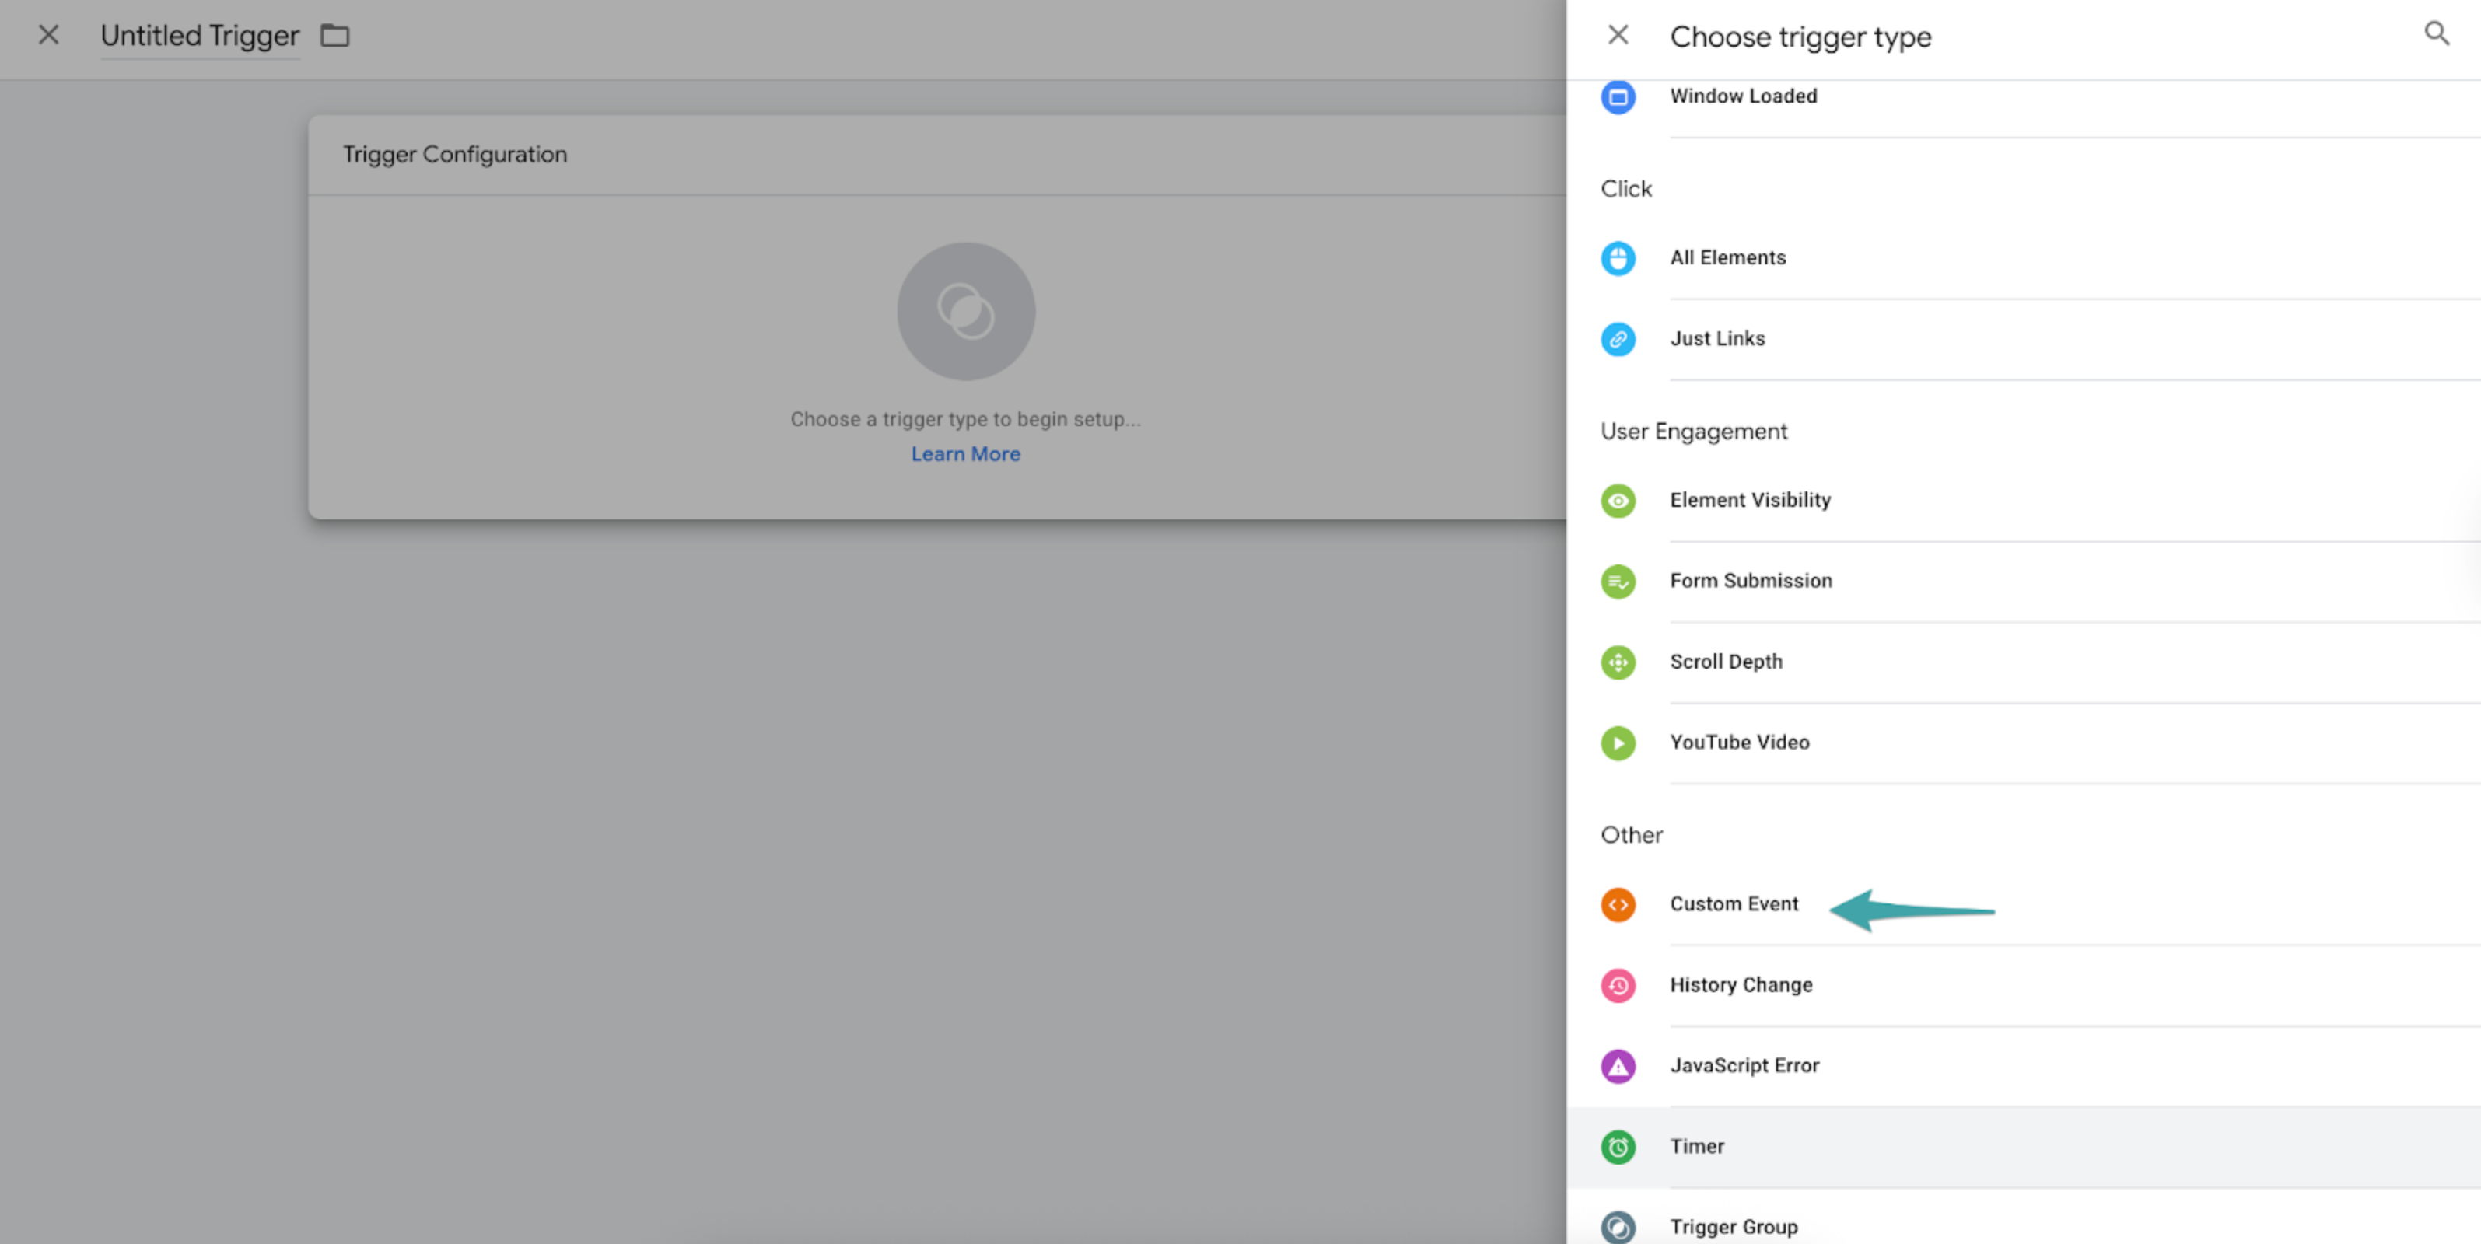2481x1244 pixels.
Task: Click the Timer alarm clock icon
Action: tap(1618, 1148)
